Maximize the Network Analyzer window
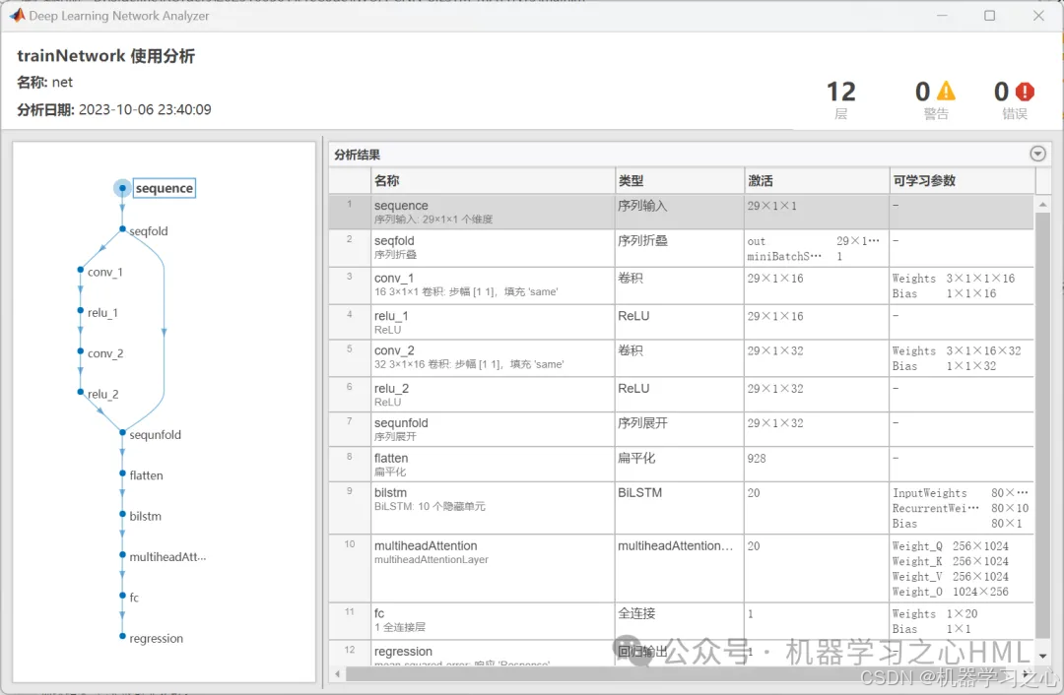This screenshot has width=1064, height=695. pyautogui.click(x=989, y=15)
